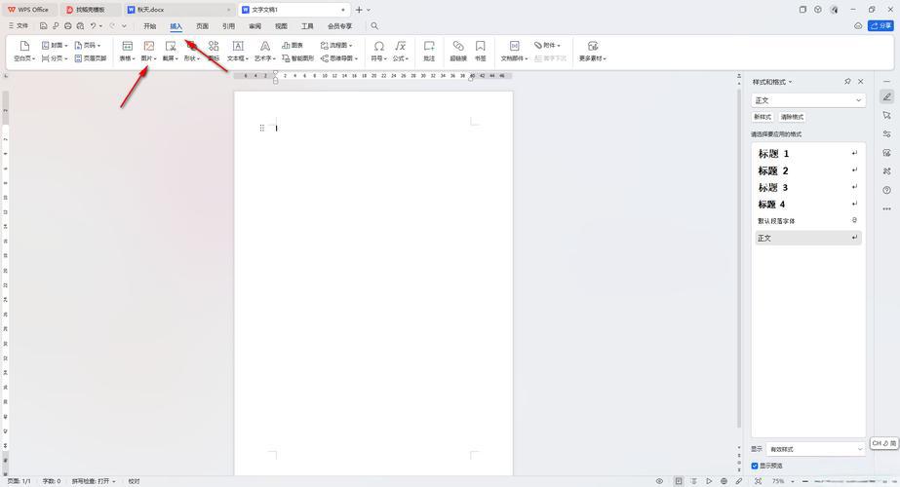The width and height of the screenshot is (900, 487).
Task: Select the 截屏 (Screenshot) tool
Action: pos(171,46)
